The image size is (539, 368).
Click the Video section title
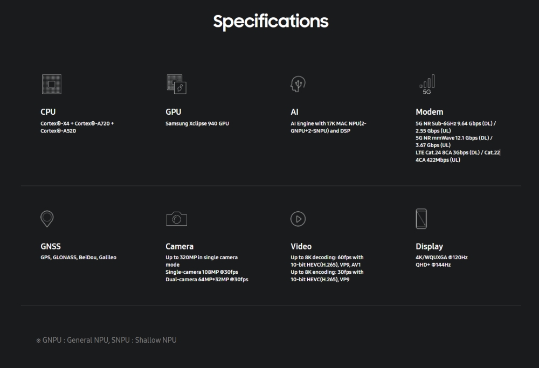click(x=301, y=246)
